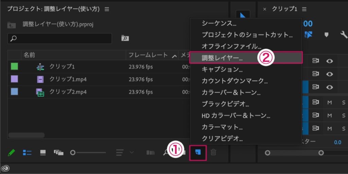Choose カラーマット... menu entry

[246, 127]
